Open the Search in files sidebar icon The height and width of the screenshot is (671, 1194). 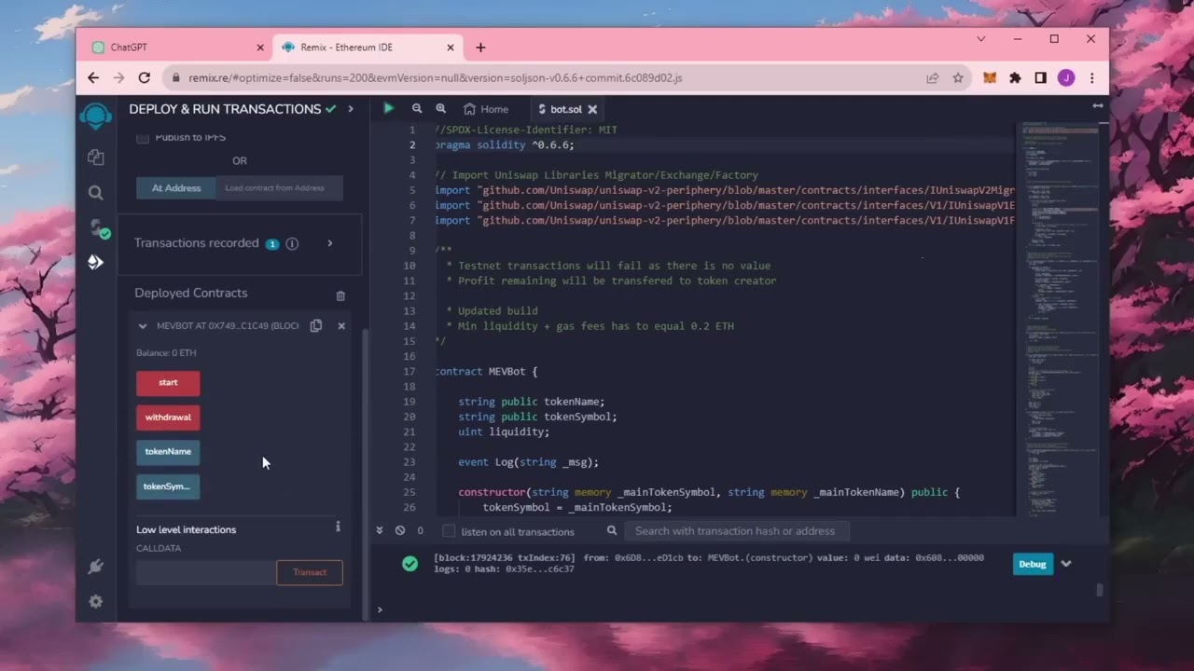pos(95,193)
